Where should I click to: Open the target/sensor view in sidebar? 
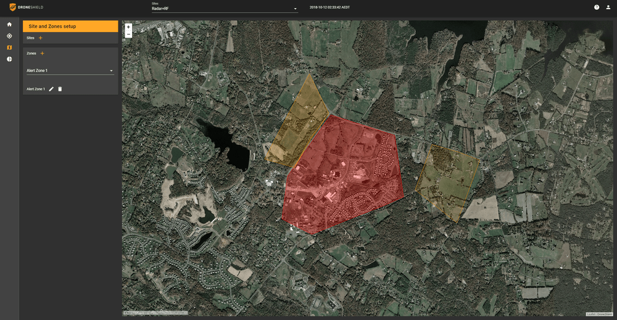9,36
